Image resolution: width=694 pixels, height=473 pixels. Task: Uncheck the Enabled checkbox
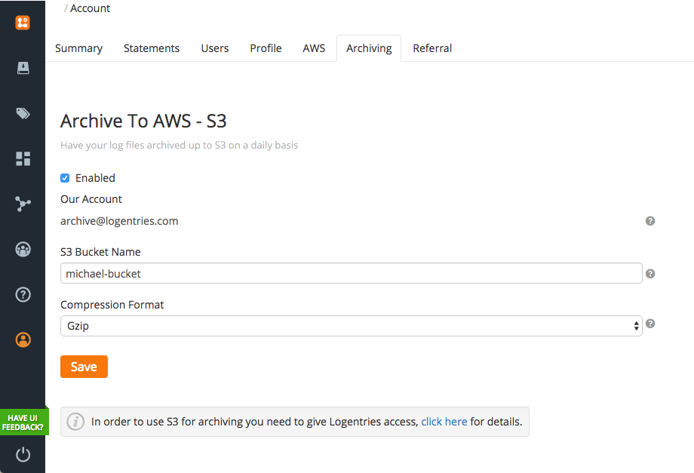click(x=65, y=178)
